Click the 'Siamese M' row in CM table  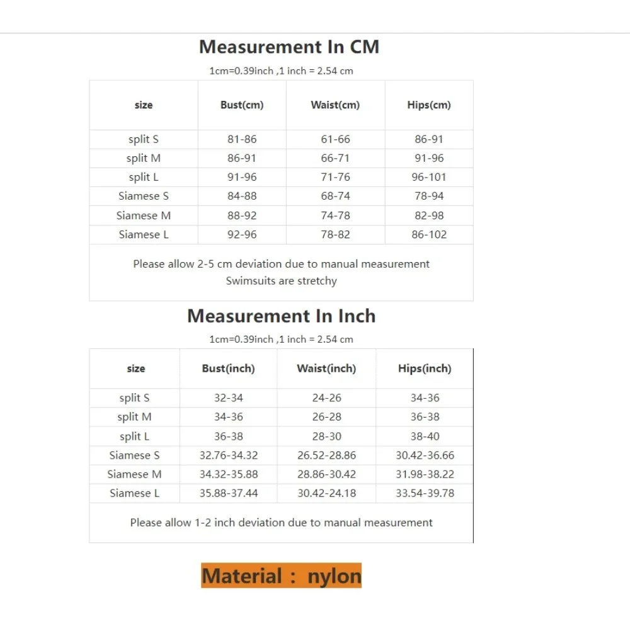pos(281,215)
